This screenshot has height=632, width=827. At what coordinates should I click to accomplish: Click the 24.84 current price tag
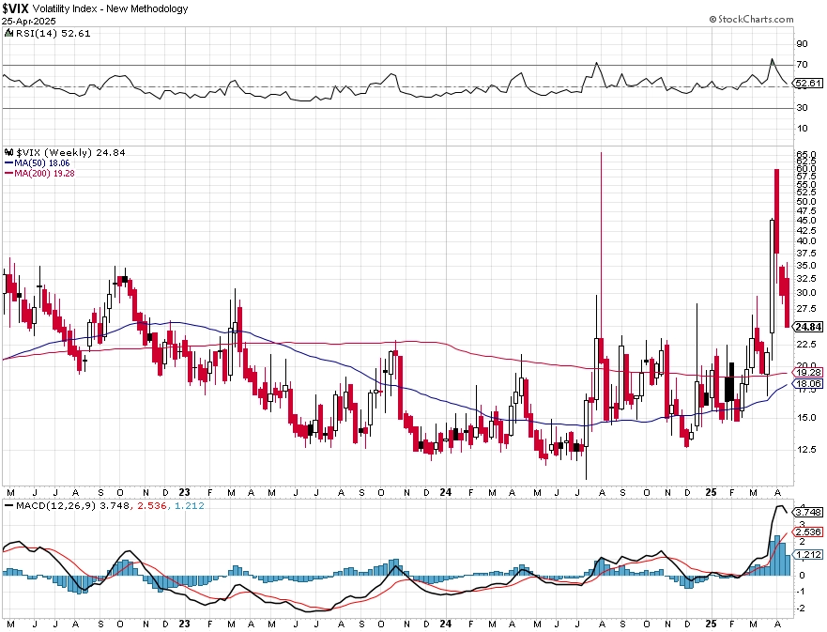[x=808, y=327]
